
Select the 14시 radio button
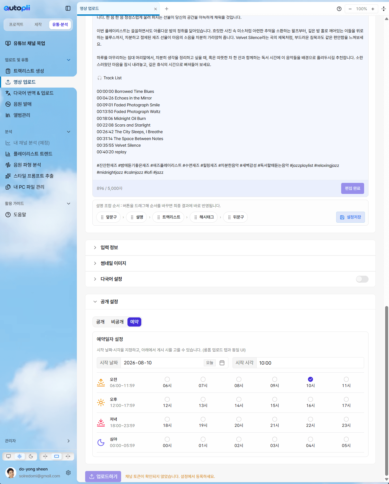point(239,399)
